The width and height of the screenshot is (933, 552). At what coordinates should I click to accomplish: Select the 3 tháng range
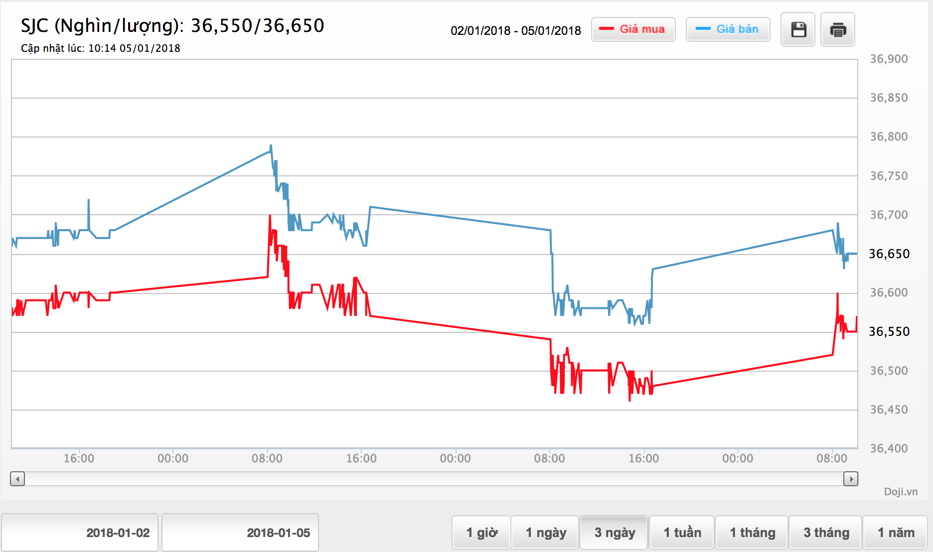826,533
